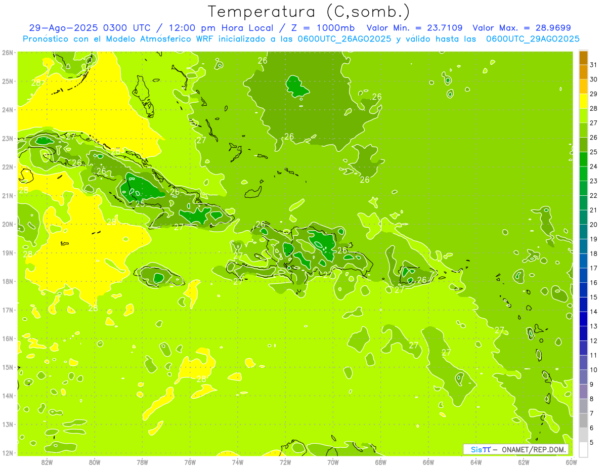This screenshot has width=607, height=469.
Task: Click the "21N" latitude label
Action: point(8,196)
